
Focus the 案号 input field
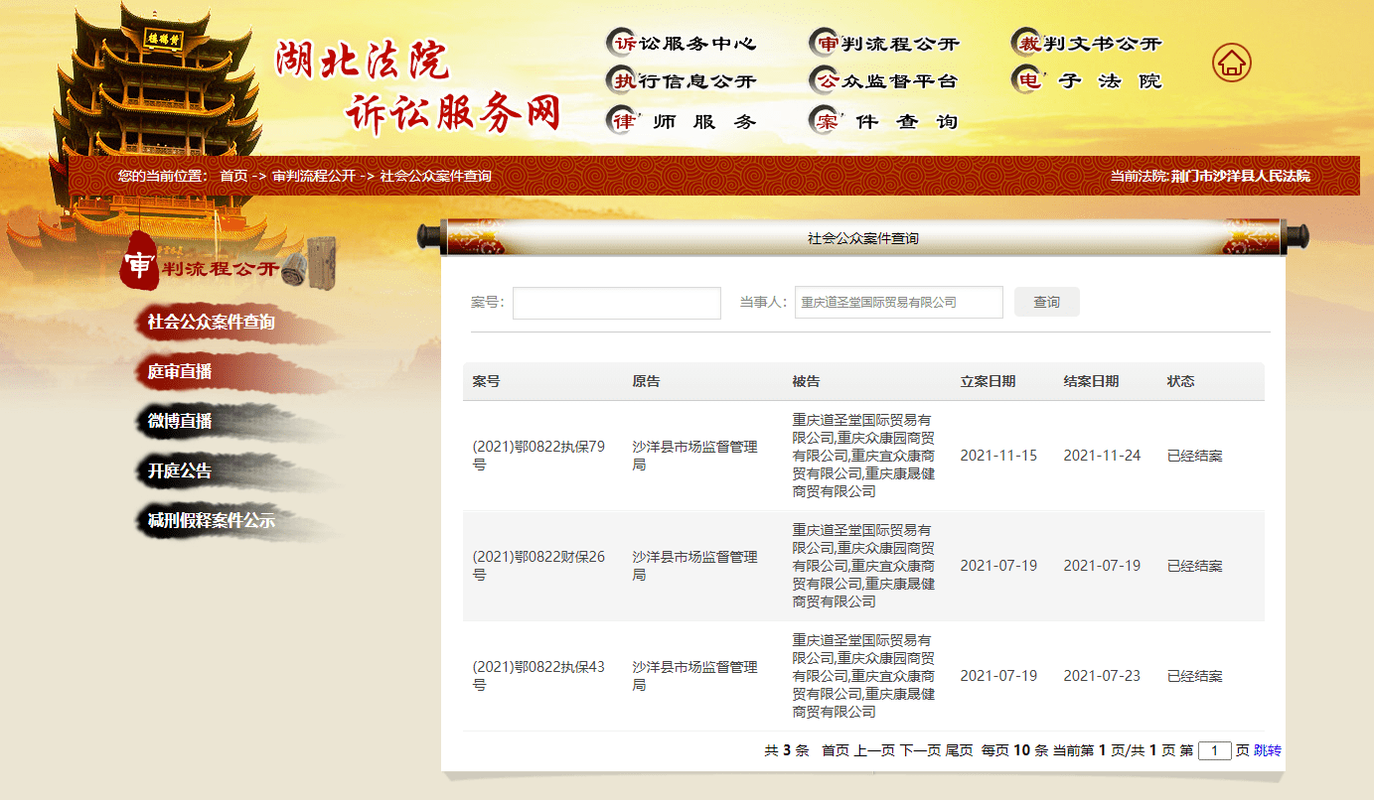[x=616, y=303]
